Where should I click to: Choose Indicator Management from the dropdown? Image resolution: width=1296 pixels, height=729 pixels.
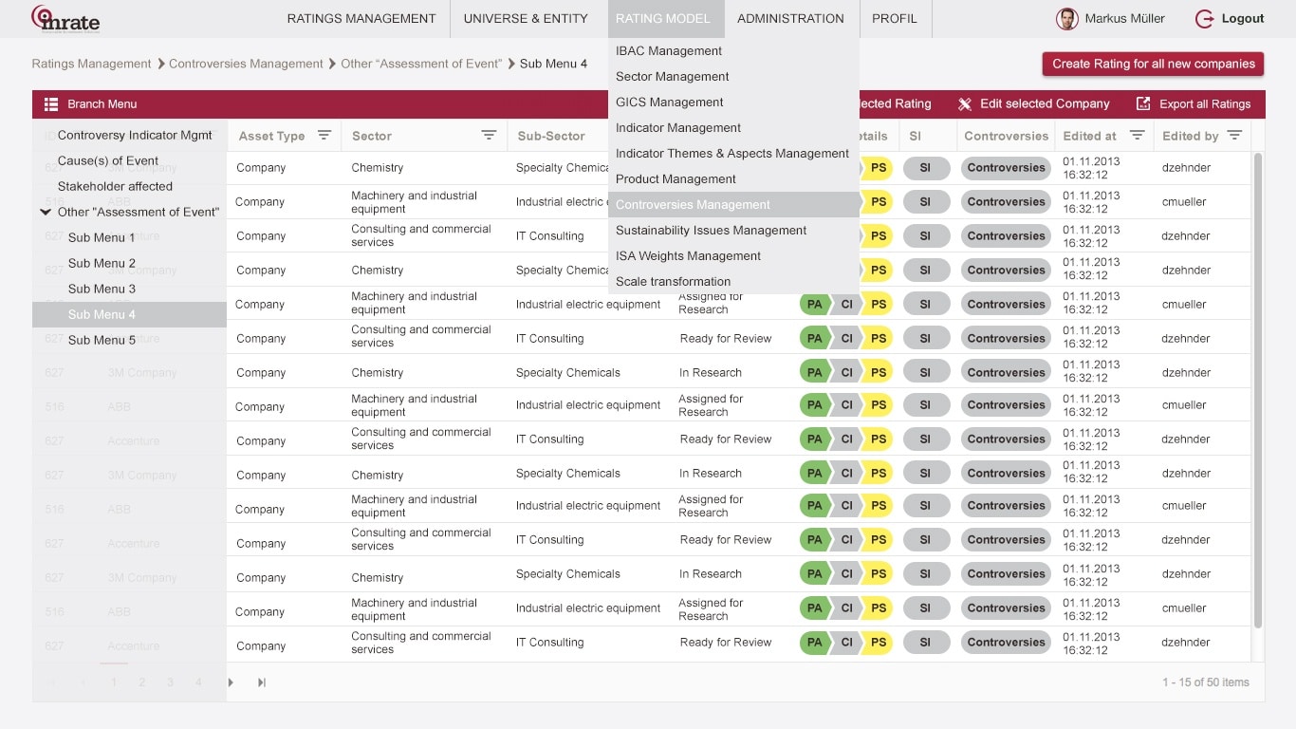[x=677, y=128]
